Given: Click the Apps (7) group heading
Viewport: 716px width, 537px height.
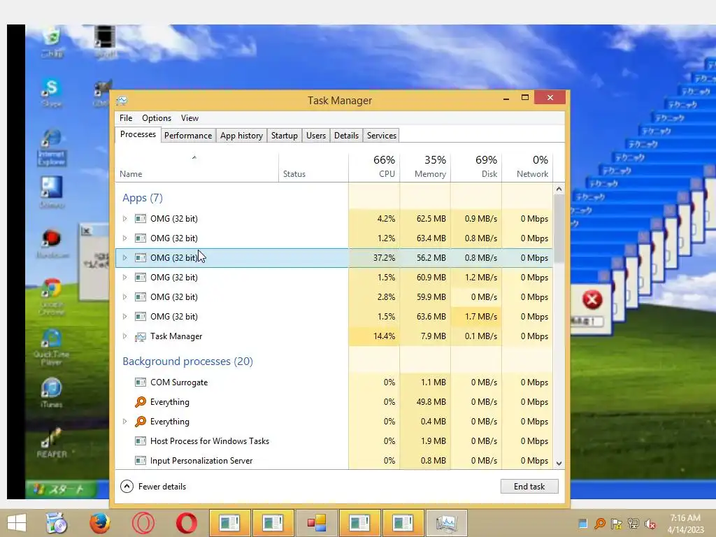Looking at the screenshot, I should pos(143,198).
